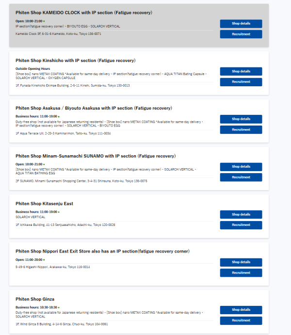Image resolution: width=291 pixels, height=335 pixels.
Task: Click the Phiten Shop Kitasenju East title
Action: click(44, 204)
